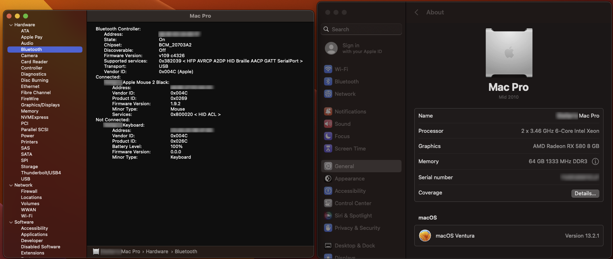Image resolution: width=613 pixels, height=259 pixels.
Task: Open Desktop & Dock icon
Action: 328,245
